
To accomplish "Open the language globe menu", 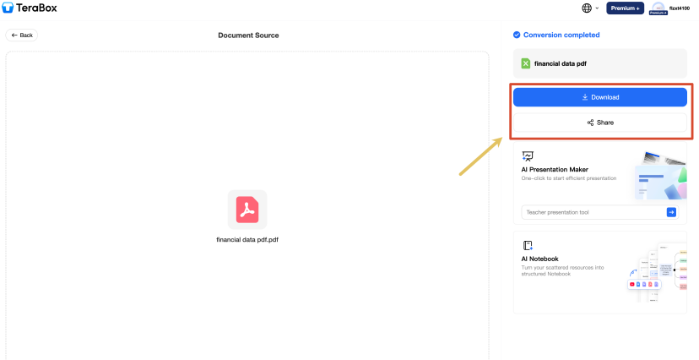I will point(590,8).
